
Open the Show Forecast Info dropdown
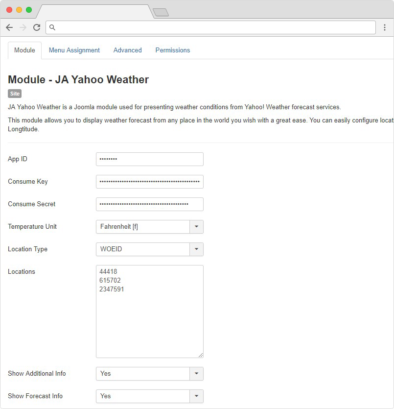(x=150, y=396)
